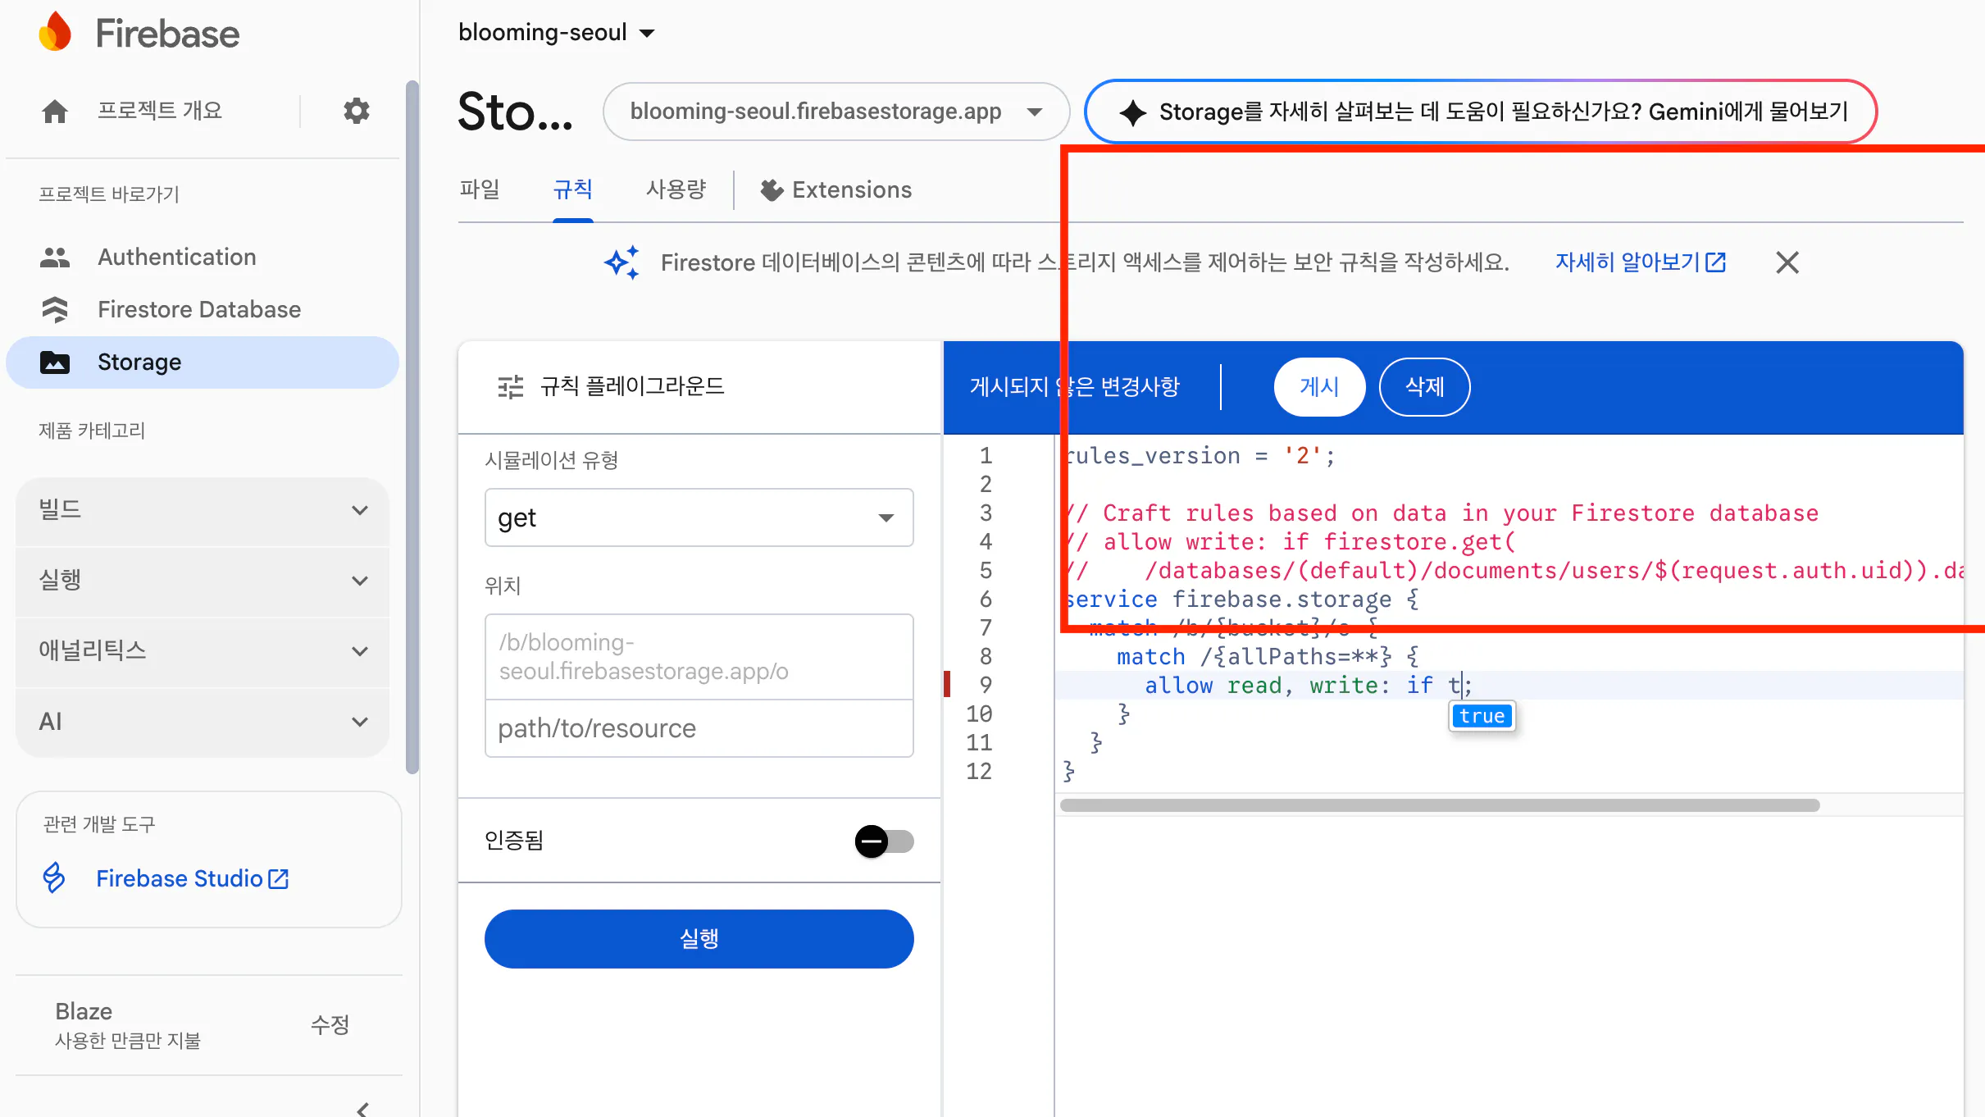The width and height of the screenshot is (1985, 1117).
Task: Switch to the 파일 tab
Action: (x=480, y=189)
